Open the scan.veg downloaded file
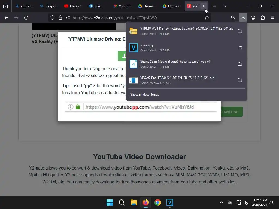 click(181, 47)
